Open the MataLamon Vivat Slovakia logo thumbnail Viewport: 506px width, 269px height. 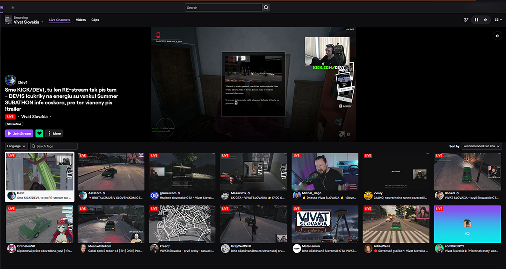tap(325, 224)
